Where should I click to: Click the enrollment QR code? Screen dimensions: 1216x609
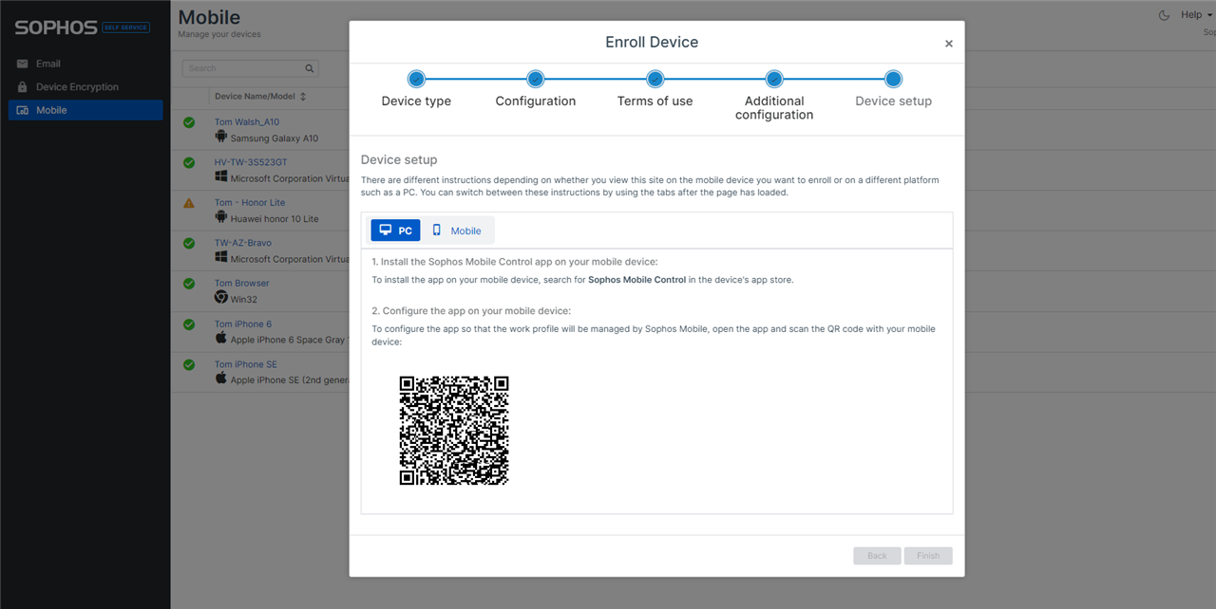coord(454,431)
